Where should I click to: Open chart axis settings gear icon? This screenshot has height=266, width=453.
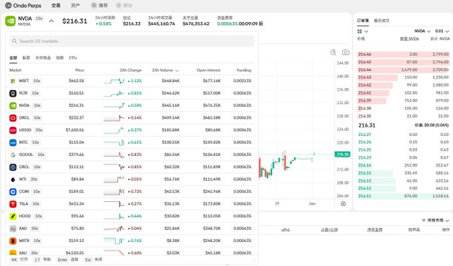pos(343,203)
